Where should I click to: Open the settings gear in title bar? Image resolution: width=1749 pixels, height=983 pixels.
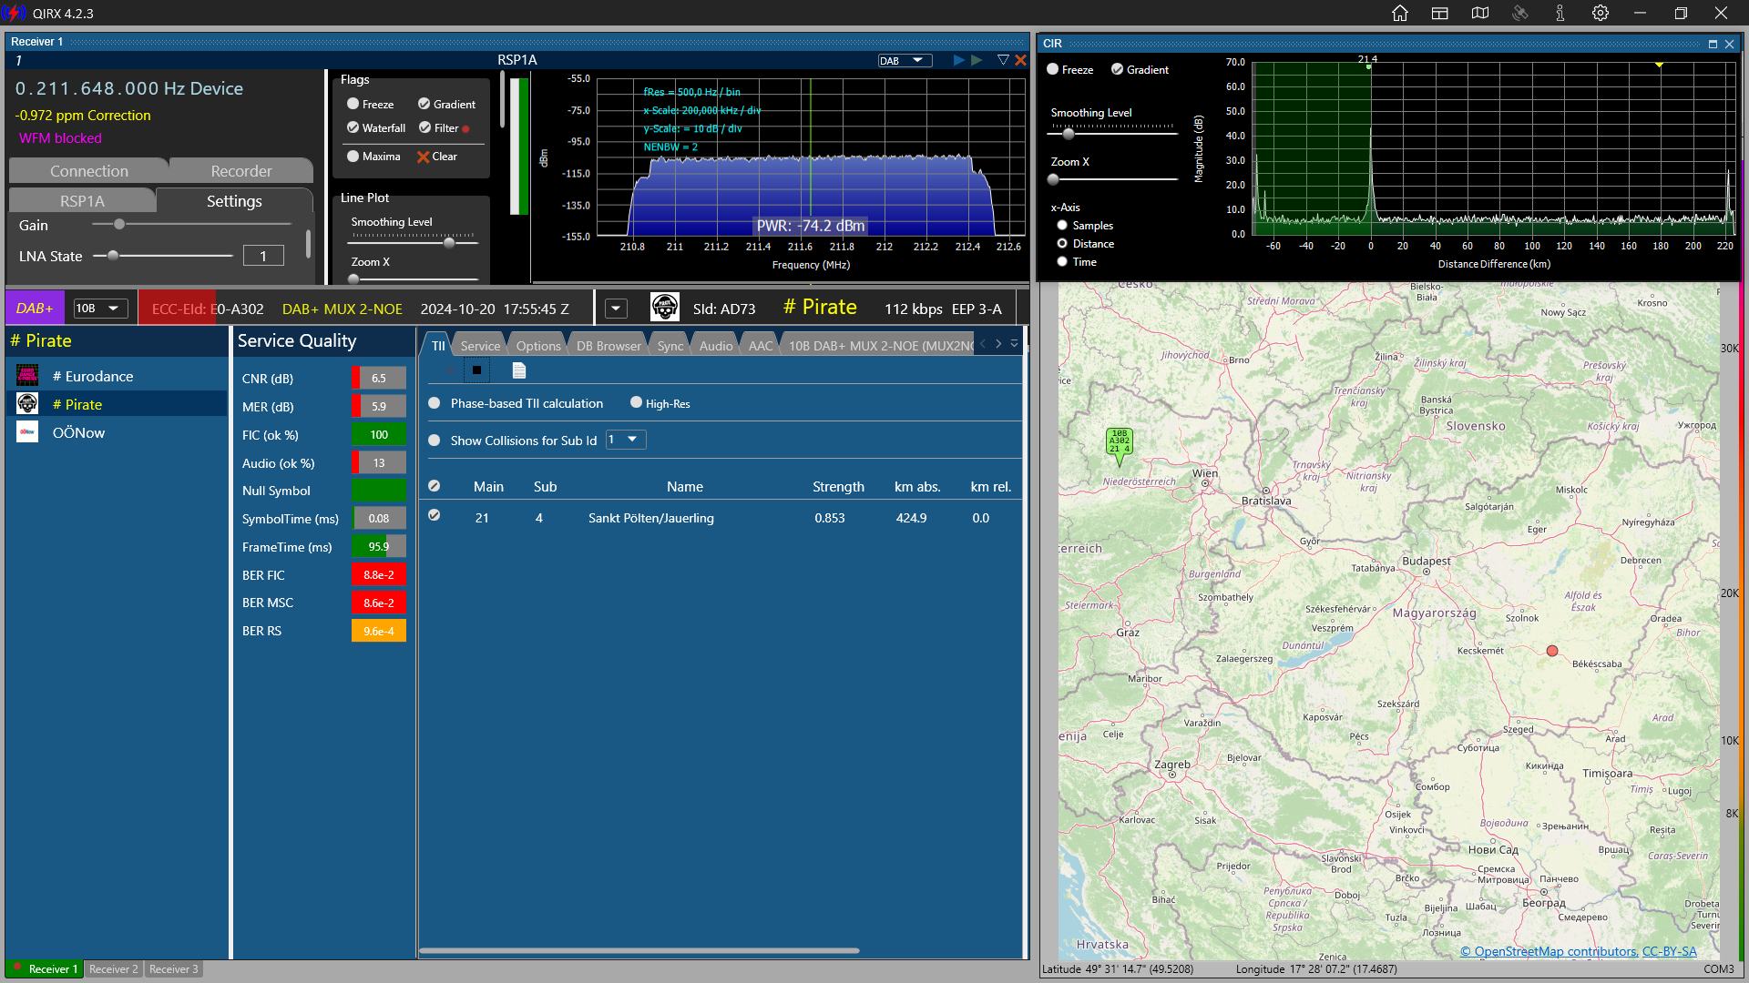pos(1601,13)
